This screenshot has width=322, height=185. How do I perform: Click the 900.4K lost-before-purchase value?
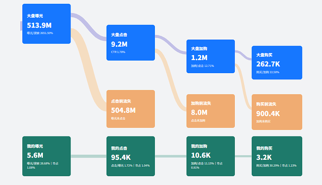(268, 114)
